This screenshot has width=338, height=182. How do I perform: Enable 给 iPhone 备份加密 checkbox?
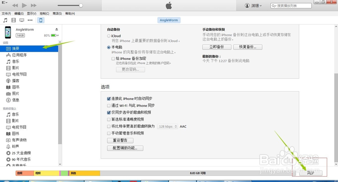click(113, 59)
